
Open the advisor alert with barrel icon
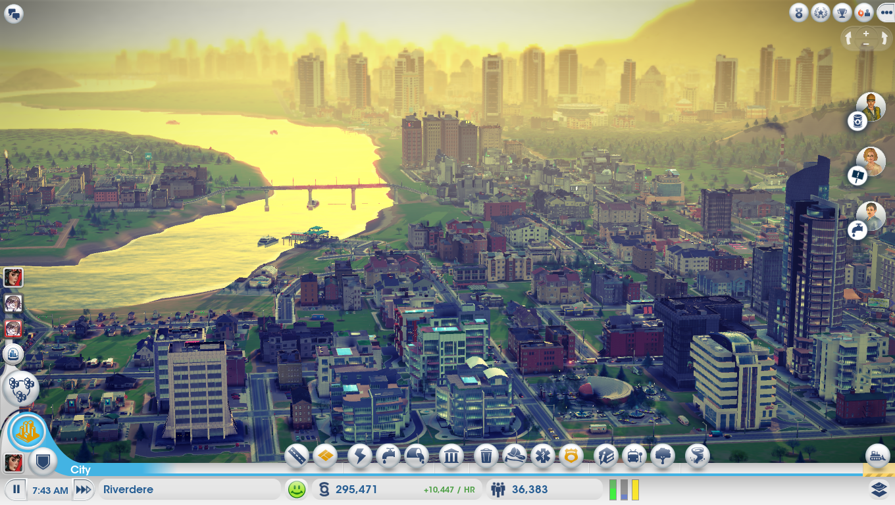tap(857, 121)
